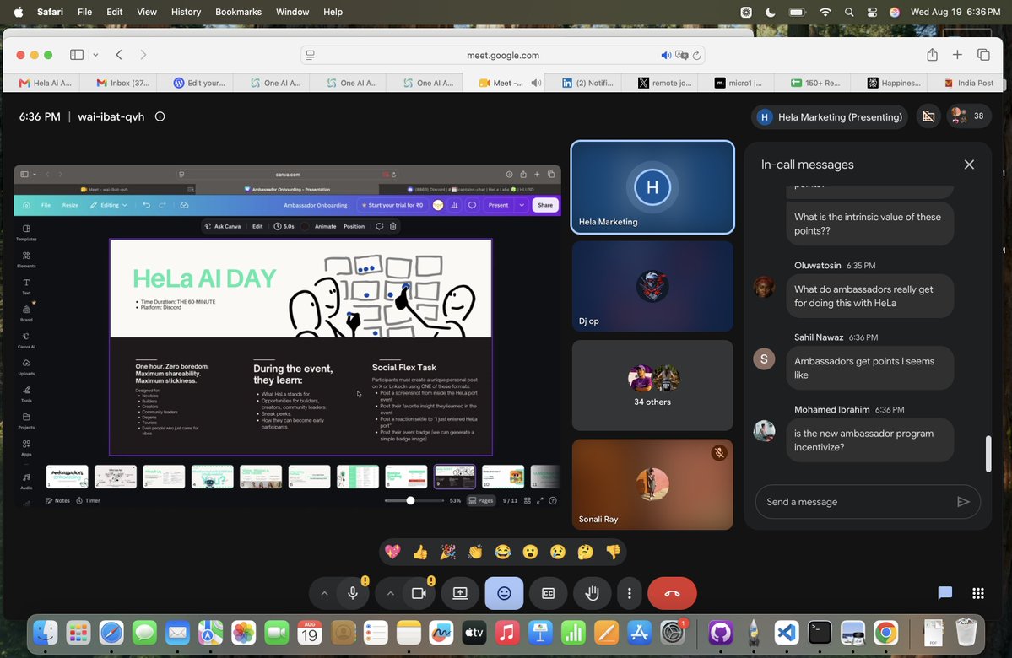Turn off the camera in Meet
Viewport: 1012px width, 658px height.
point(419,594)
